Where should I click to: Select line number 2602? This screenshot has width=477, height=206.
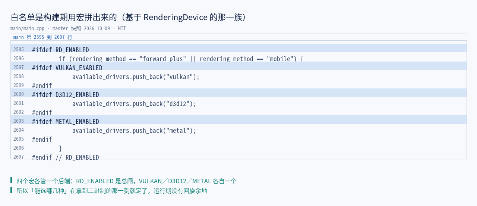point(19,112)
